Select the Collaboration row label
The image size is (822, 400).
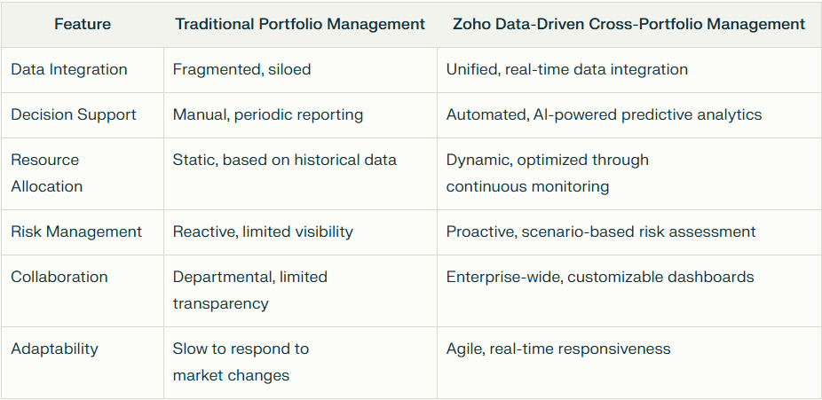click(x=59, y=277)
